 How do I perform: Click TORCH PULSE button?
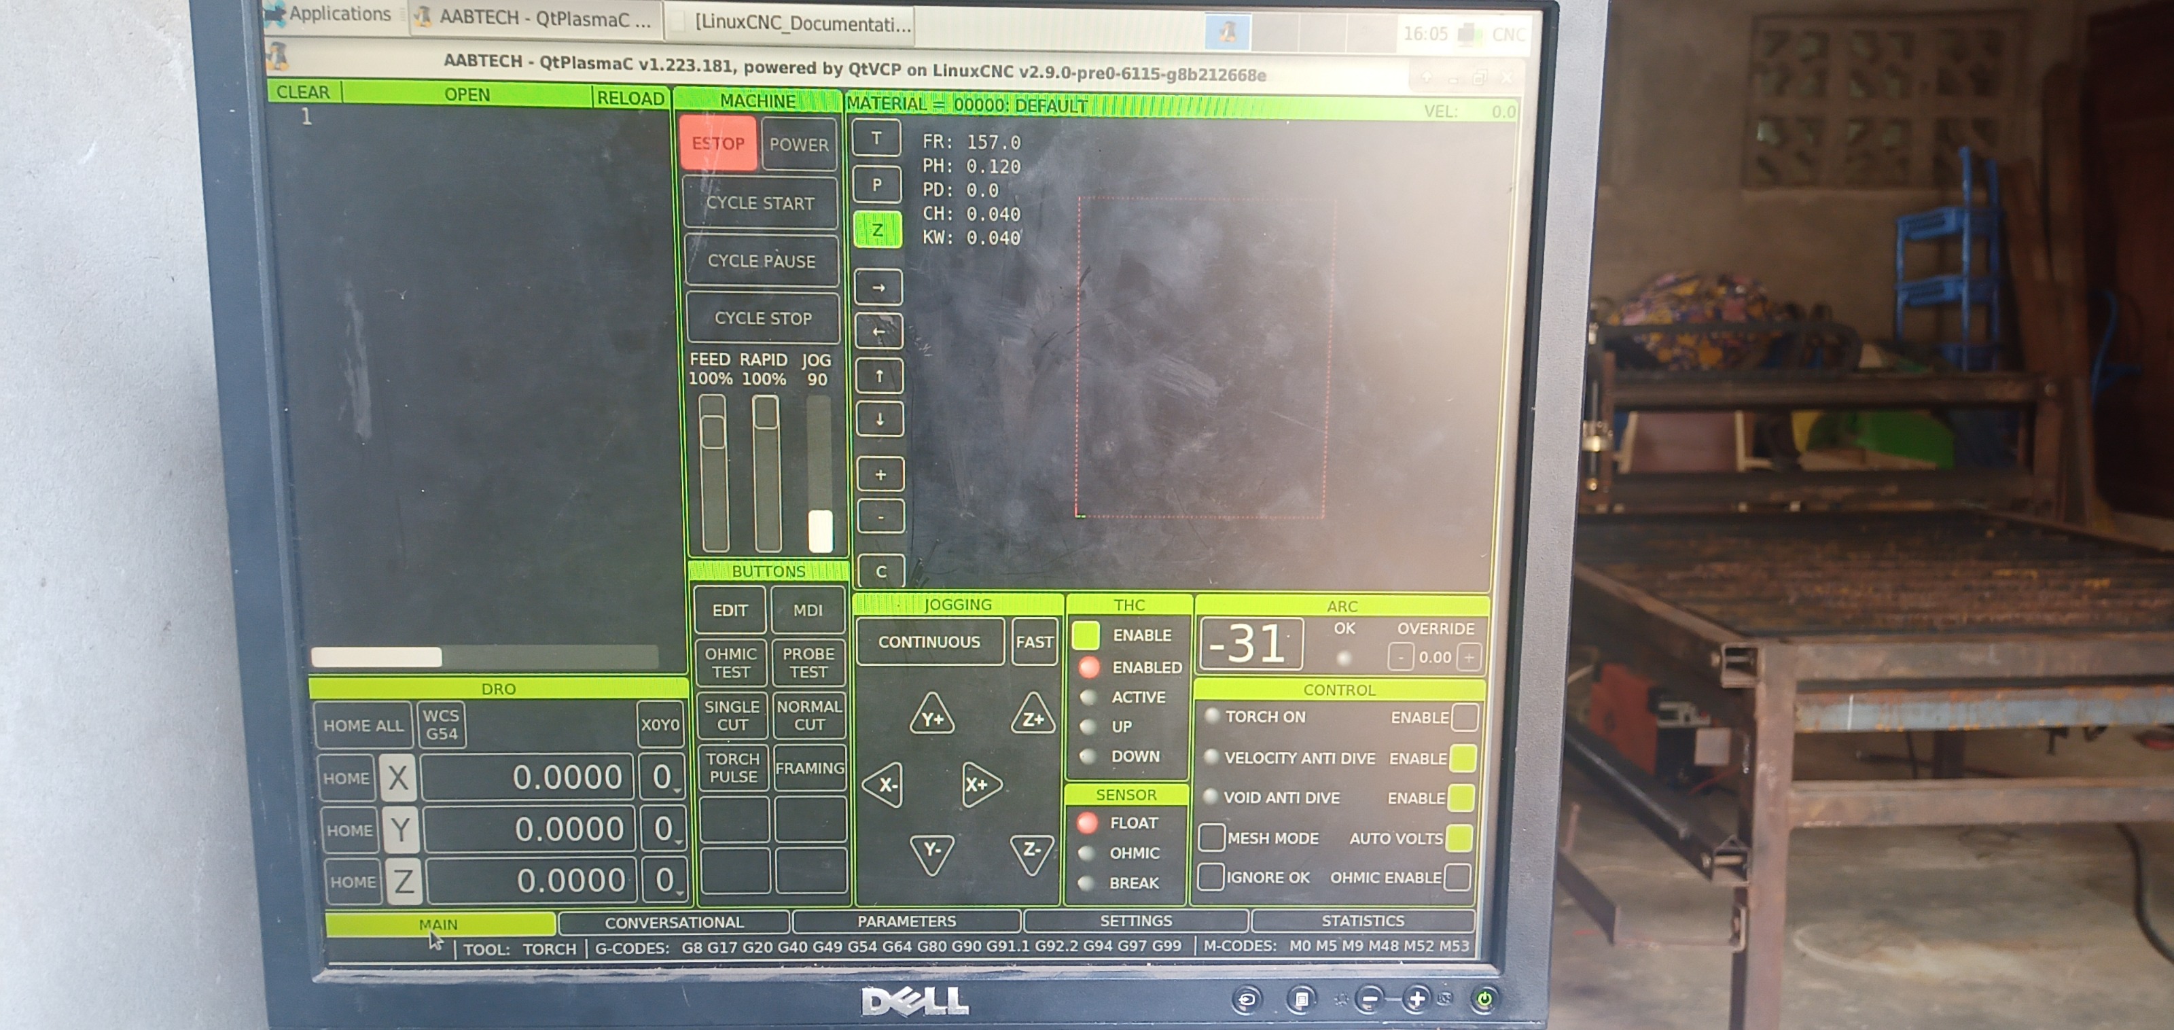732,768
